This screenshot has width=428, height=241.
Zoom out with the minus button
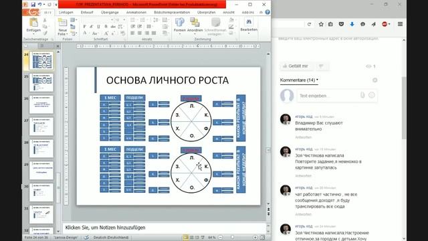(221, 238)
